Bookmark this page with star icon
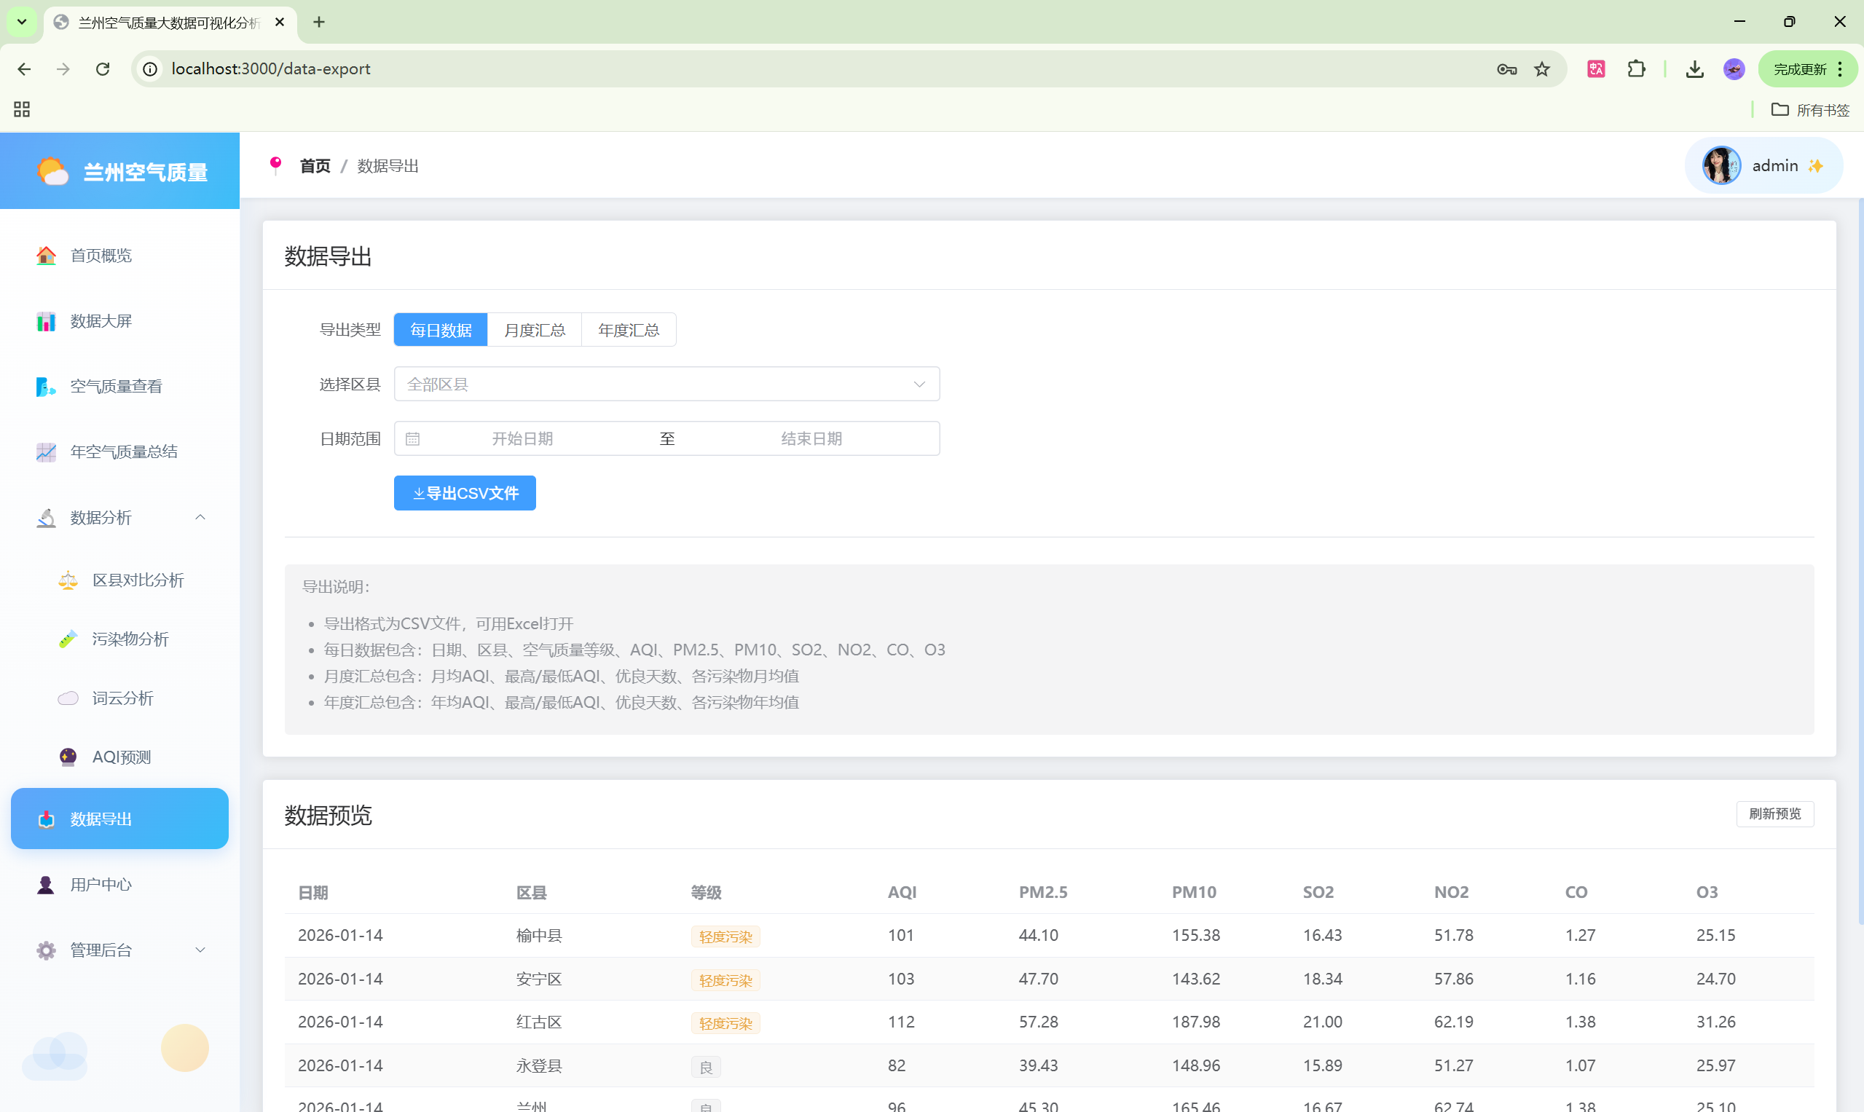Image resolution: width=1864 pixels, height=1112 pixels. [x=1542, y=69]
